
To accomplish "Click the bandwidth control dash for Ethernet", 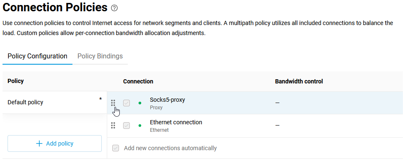I will click(277, 126).
